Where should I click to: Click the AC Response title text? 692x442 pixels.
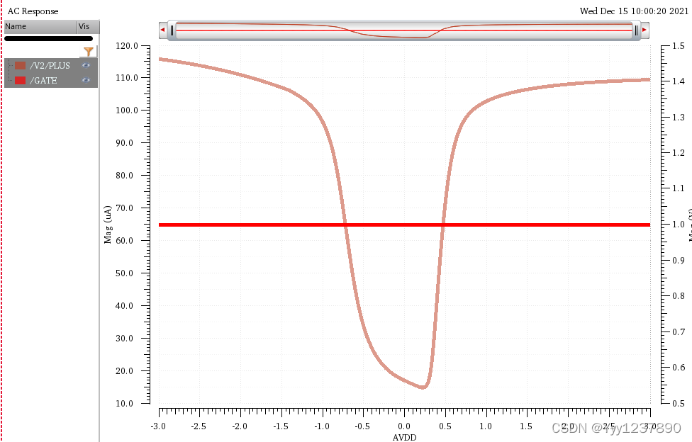(x=33, y=11)
